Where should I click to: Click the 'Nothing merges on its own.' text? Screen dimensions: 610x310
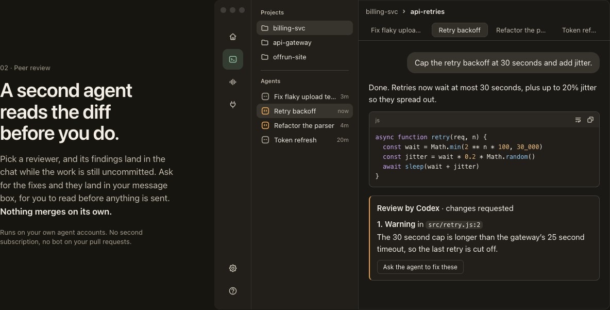click(x=56, y=212)
